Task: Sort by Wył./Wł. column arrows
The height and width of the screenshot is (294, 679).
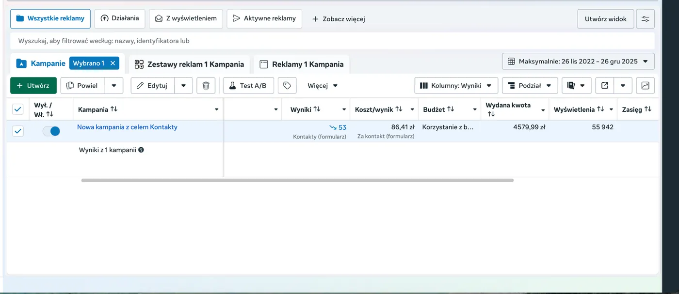Action: pos(49,114)
